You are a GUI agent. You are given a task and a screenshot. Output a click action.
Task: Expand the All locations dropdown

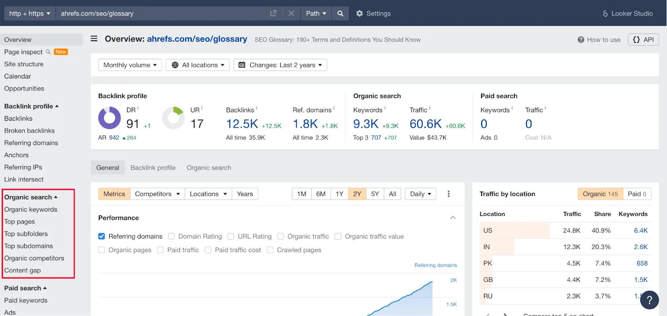tap(198, 65)
